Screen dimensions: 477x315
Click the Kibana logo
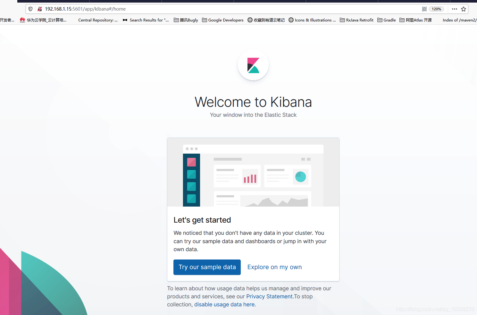point(253,65)
